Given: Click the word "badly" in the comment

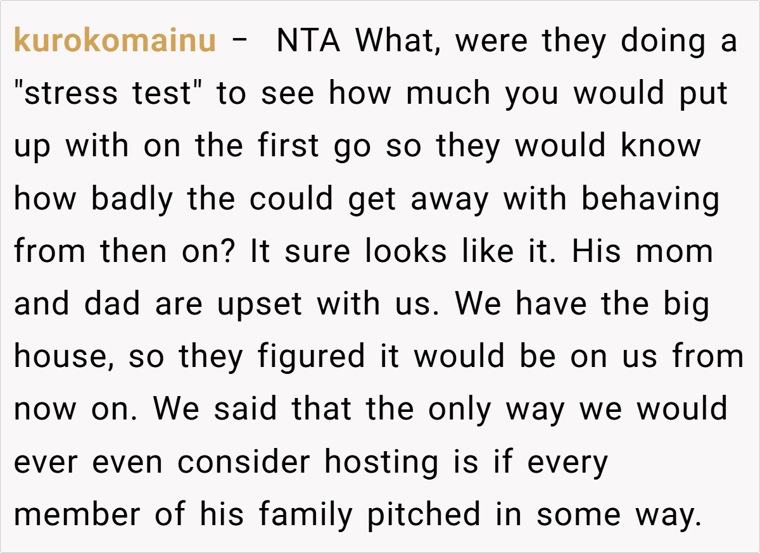Looking at the screenshot, I should pos(132,199).
